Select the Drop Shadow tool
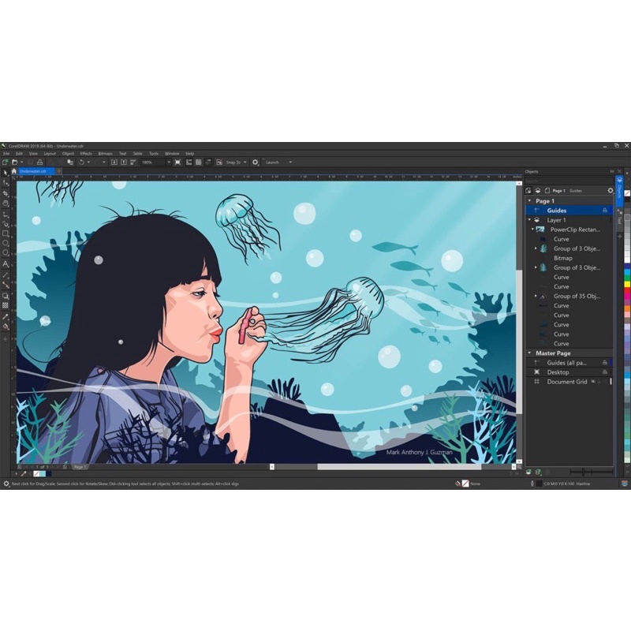The height and width of the screenshot is (631, 631). [x=6, y=296]
